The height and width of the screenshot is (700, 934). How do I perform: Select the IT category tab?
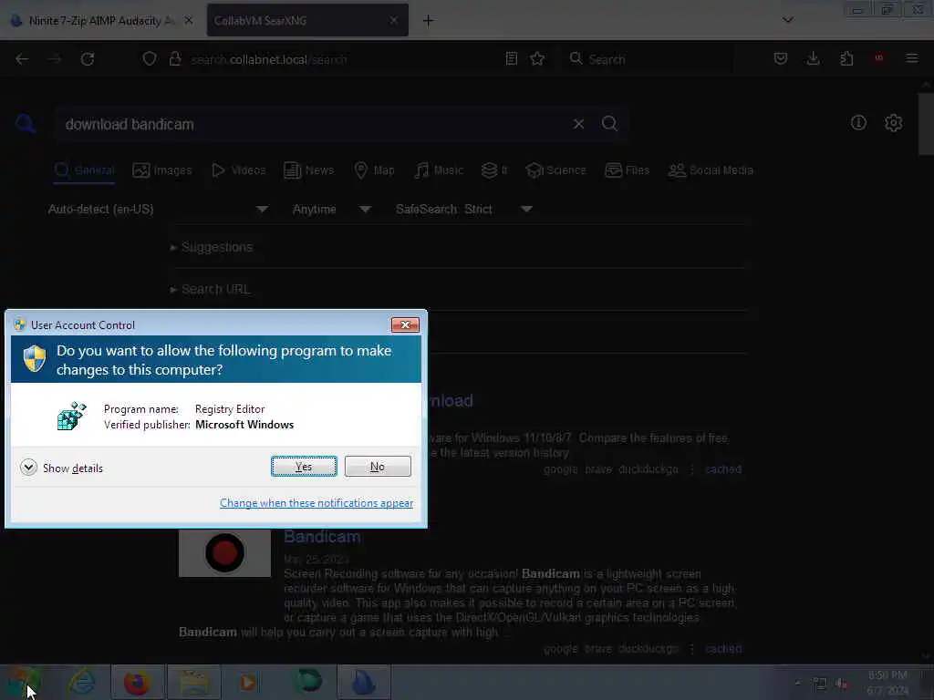click(494, 170)
